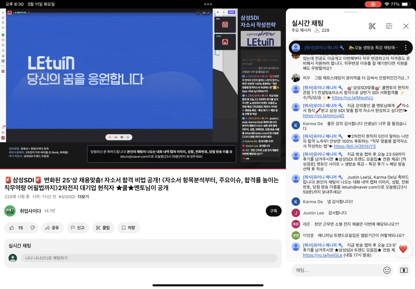416x289 pixels.
Task: Open the vo.la/Mwuhzz link in chat
Action: 352,98
